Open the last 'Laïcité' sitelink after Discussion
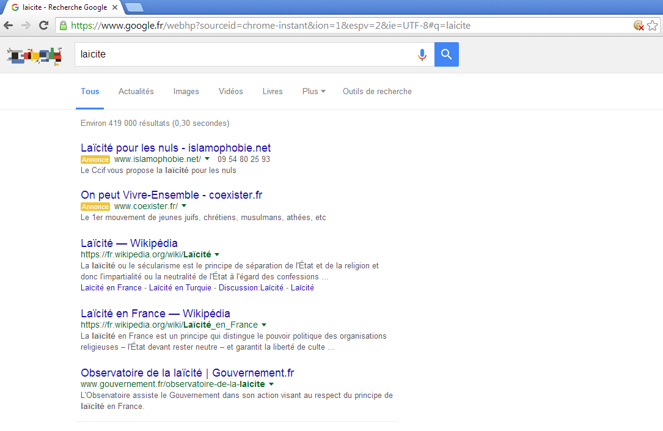The height and width of the screenshot is (431, 663). 302,287
